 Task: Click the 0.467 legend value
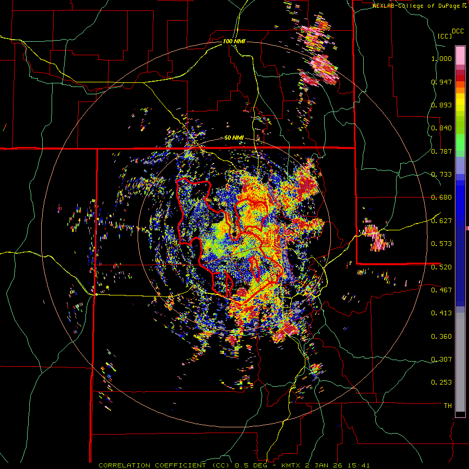441,290
